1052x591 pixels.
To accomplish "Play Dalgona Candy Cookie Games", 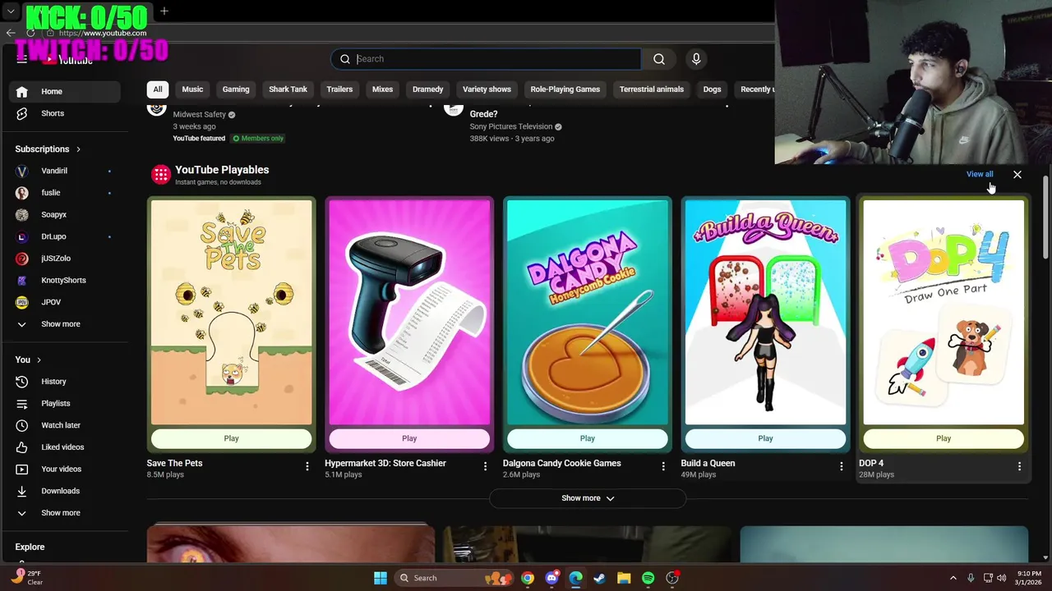I will pos(588,438).
